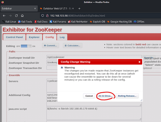This screenshot has height=122, width=161.
Task: Click the Exhibitor for ZooKeeper heading
Action: click(x=32, y=30)
